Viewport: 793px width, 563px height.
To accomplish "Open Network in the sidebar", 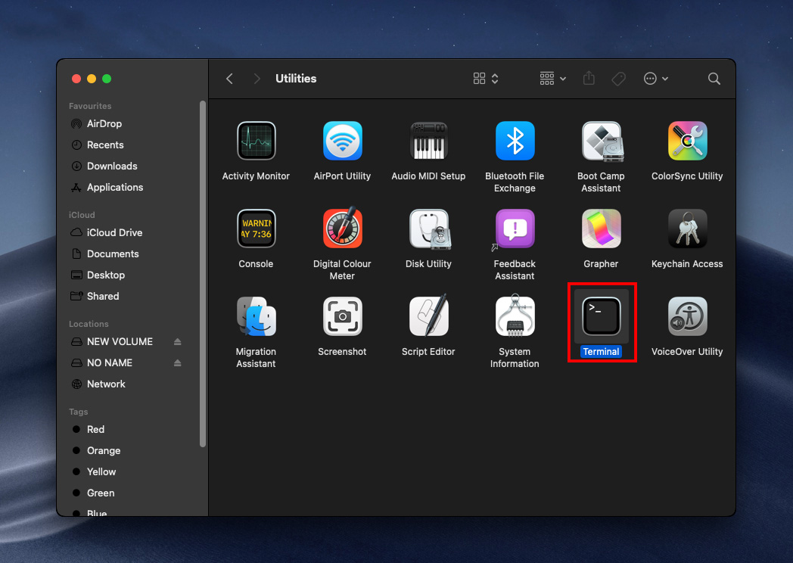I will (x=106, y=384).
